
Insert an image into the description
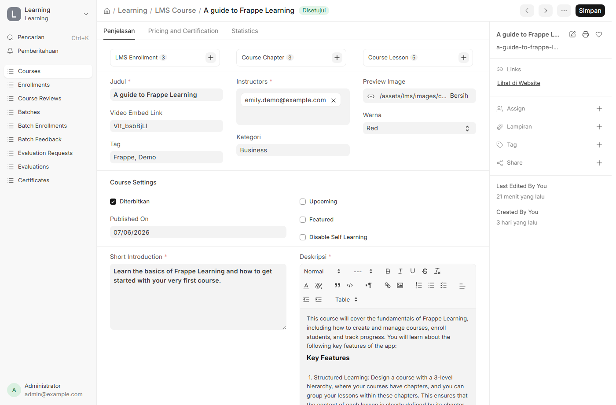point(400,285)
